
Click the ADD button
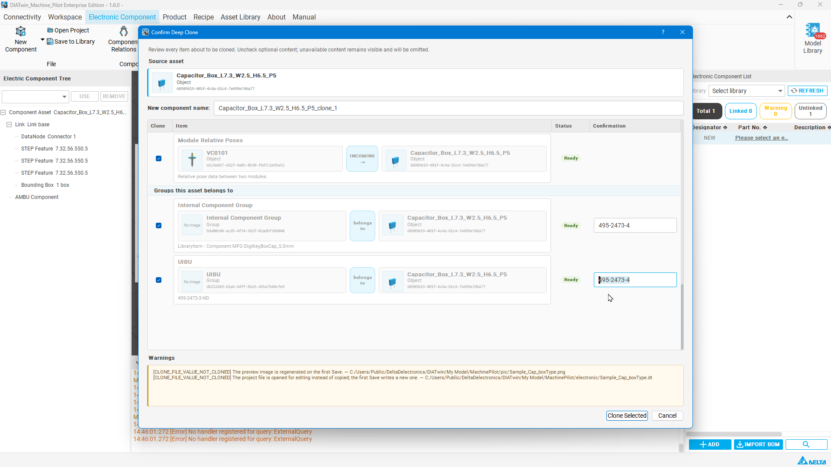(710, 445)
